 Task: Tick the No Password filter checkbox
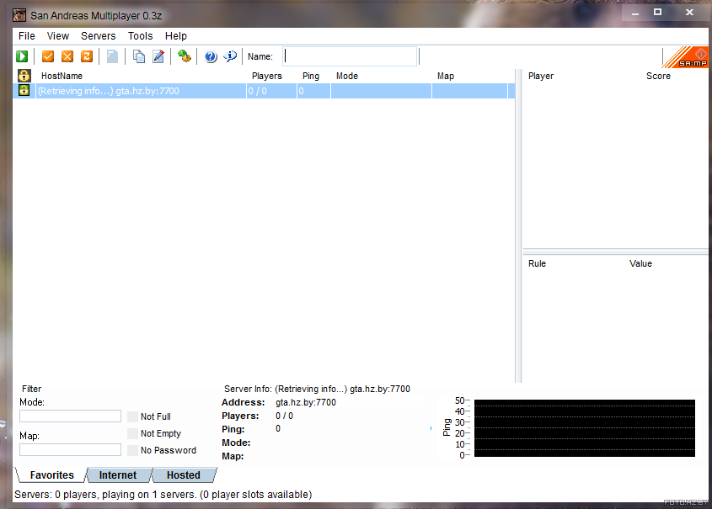(132, 450)
